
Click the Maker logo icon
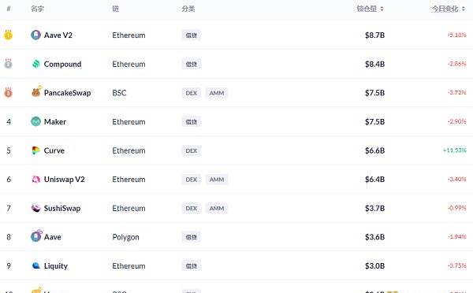(x=36, y=121)
